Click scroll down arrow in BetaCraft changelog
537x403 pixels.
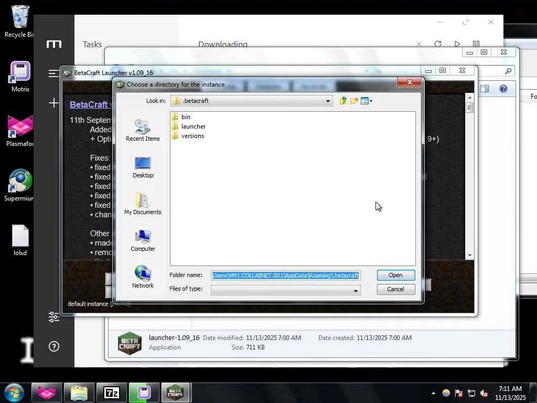(469, 256)
